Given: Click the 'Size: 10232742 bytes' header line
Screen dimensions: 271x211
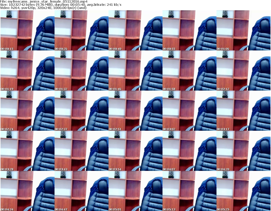Looking at the screenshot, I should 61,5.
